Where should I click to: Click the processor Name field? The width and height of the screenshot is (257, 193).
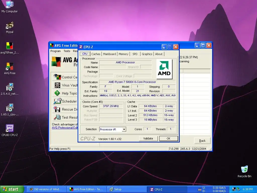(x=125, y=62)
